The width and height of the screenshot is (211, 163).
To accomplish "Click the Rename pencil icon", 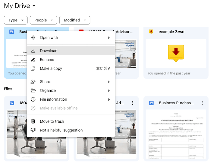I will pyautogui.click(x=33, y=60).
